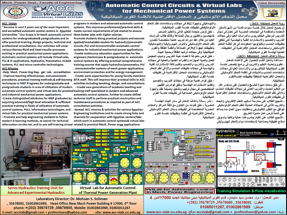Select the Manual radio button in boiler panel
Viewport: 287px width, 215px height.
click(x=171, y=165)
